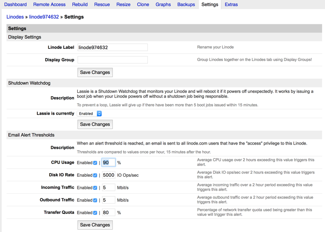
Task: Click the Linodes breadcrumb link
Action: click(15, 17)
